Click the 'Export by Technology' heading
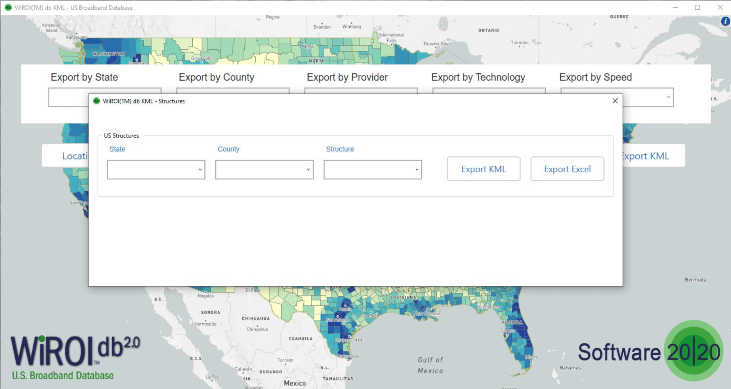 [x=478, y=77]
